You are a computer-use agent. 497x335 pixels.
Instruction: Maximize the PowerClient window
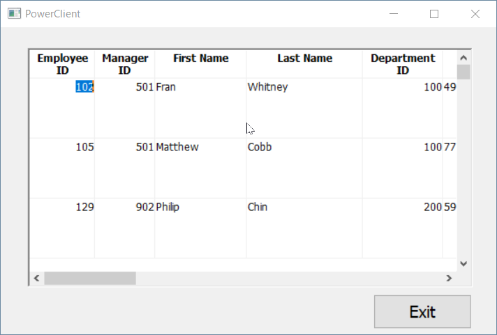tap(434, 14)
